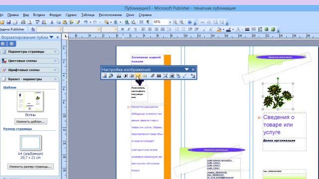The width and height of the screenshot is (319, 179).
Task: Toggle Underline (Ч) formatting
Action: pos(135,29)
